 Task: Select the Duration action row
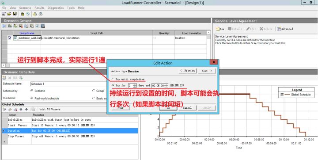70,131
